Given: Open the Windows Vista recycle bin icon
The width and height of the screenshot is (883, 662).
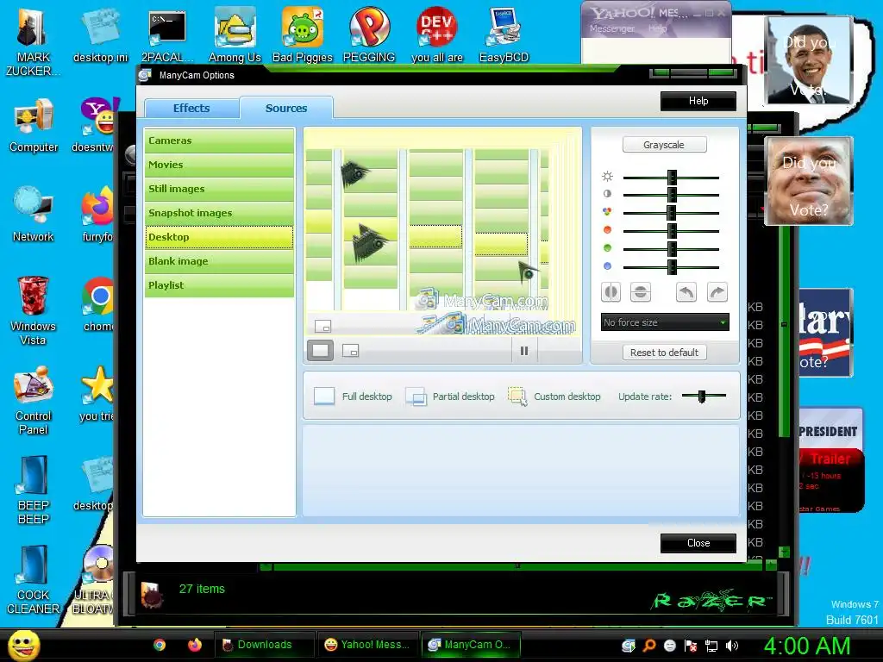Looking at the screenshot, I should 33,310.
